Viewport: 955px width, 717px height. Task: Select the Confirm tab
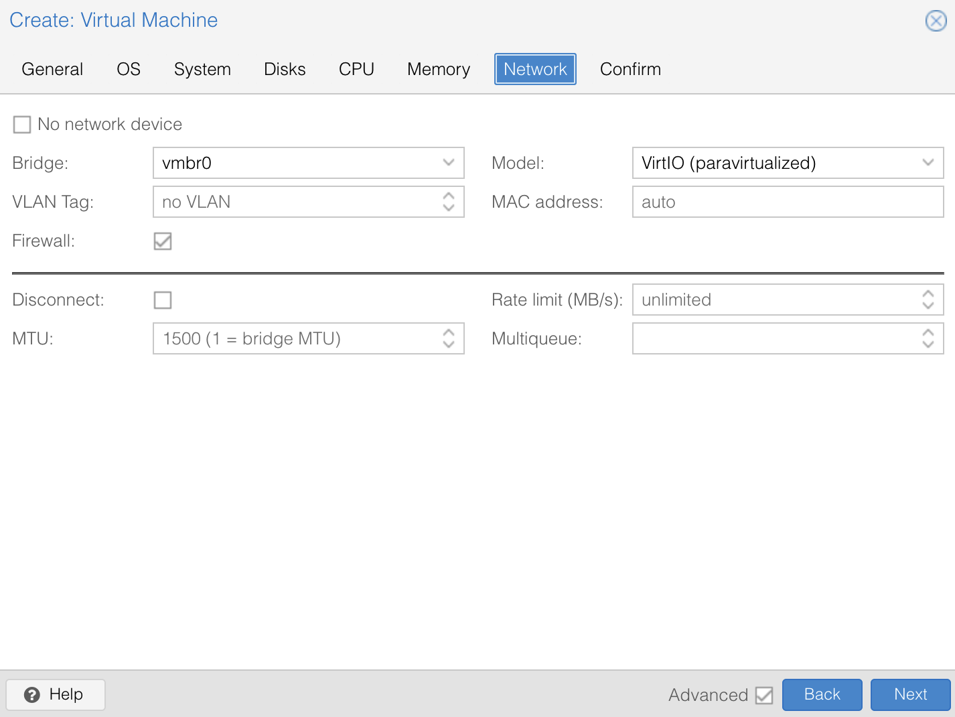pyautogui.click(x=630, y=69)
